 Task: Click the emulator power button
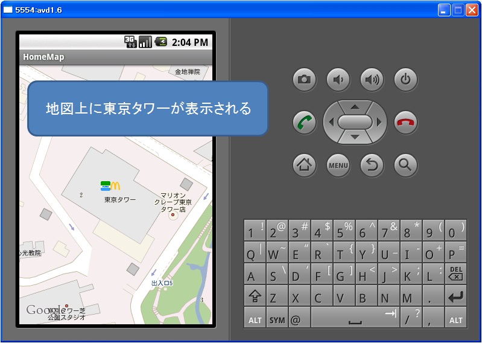(406, 80)
